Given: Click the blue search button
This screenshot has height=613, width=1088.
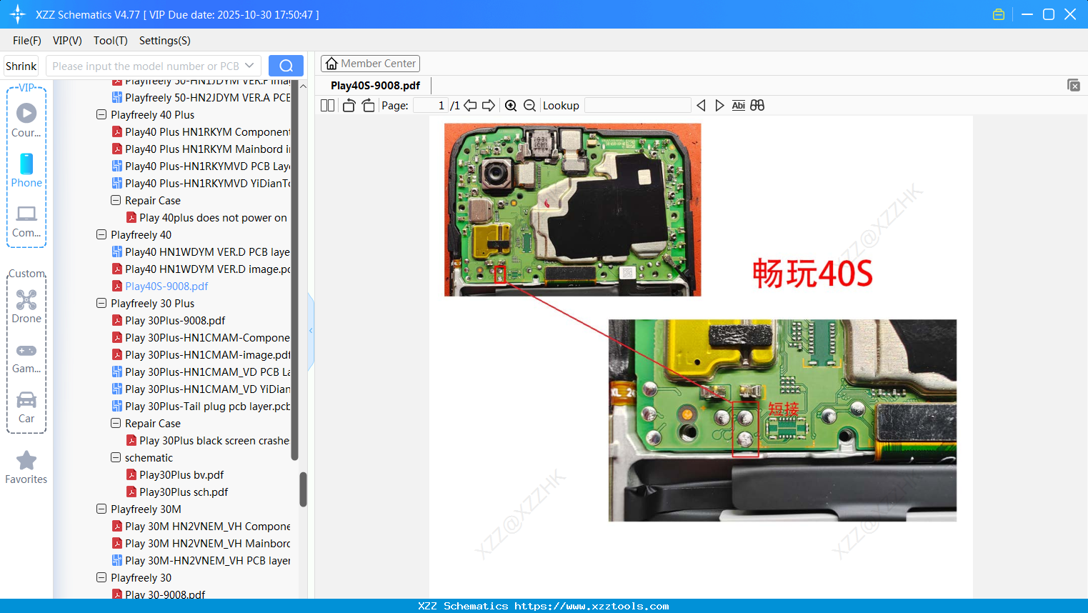Looking at the screenshot, I should point(286,66).
